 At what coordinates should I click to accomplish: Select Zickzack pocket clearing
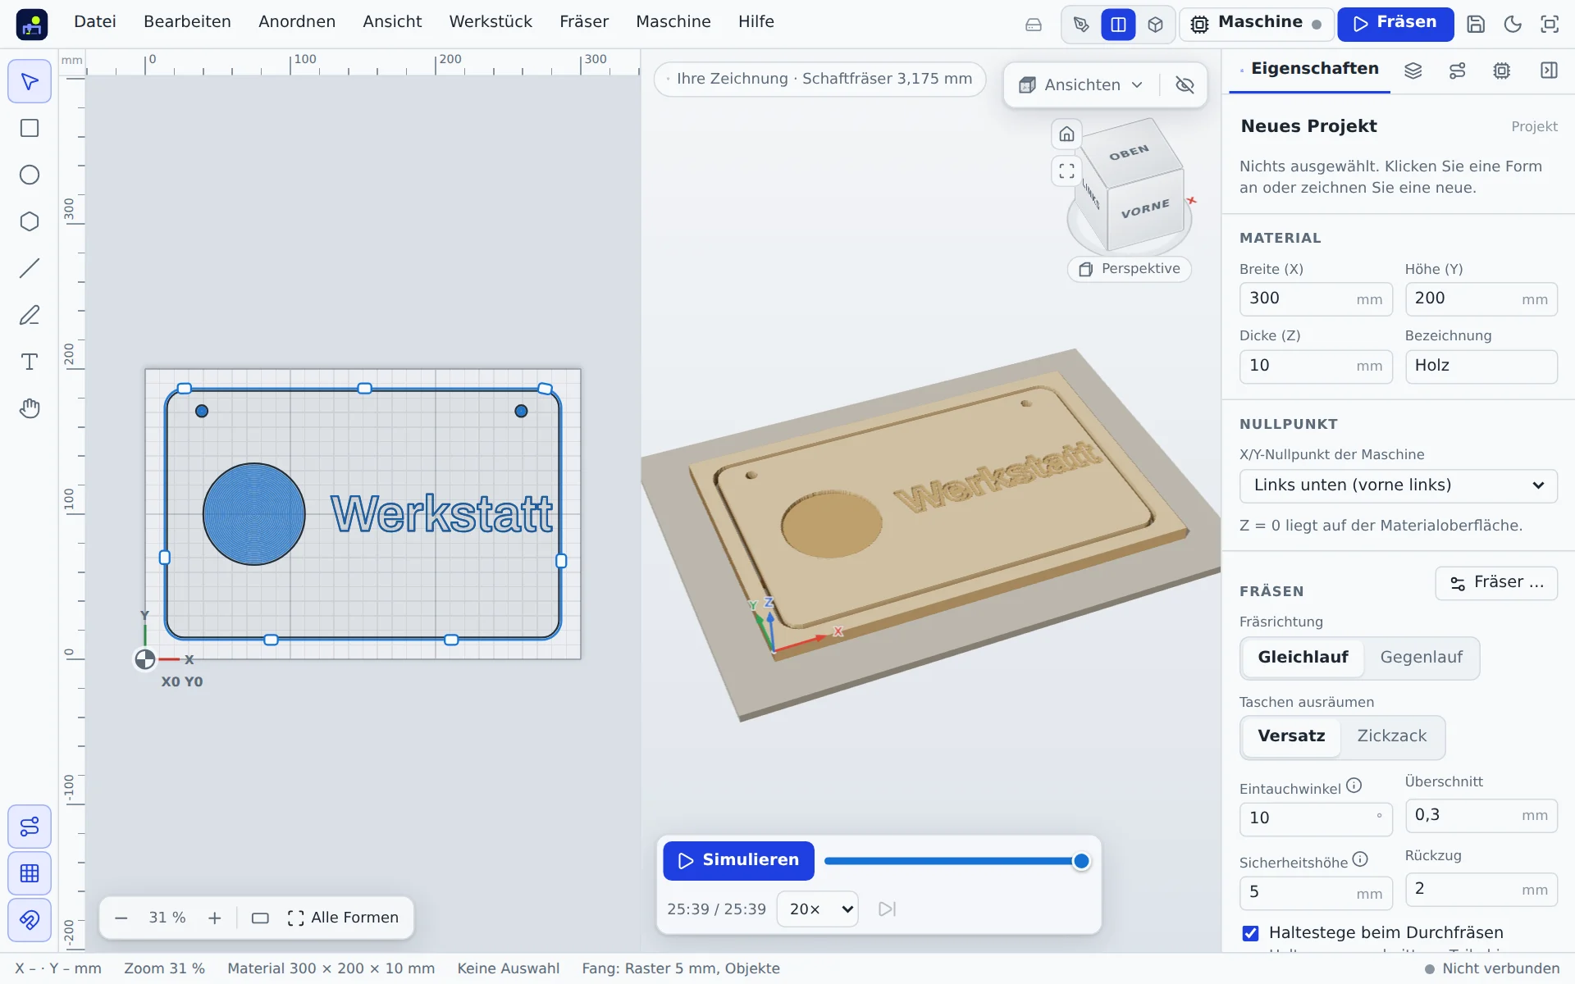click(x=1391, y=736)
